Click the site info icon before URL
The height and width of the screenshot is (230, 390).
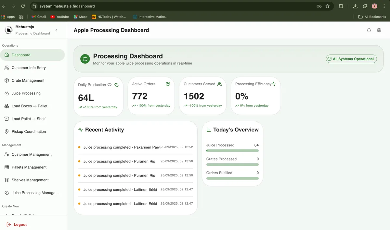click(34, 6)
